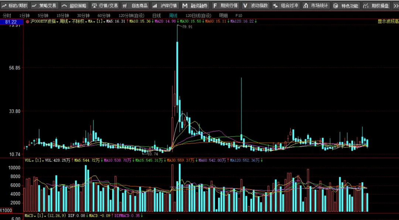Viewport: 399px width, 220px height.
Task: Select the active 周线 weekly tab
Action: coord(173,16)
